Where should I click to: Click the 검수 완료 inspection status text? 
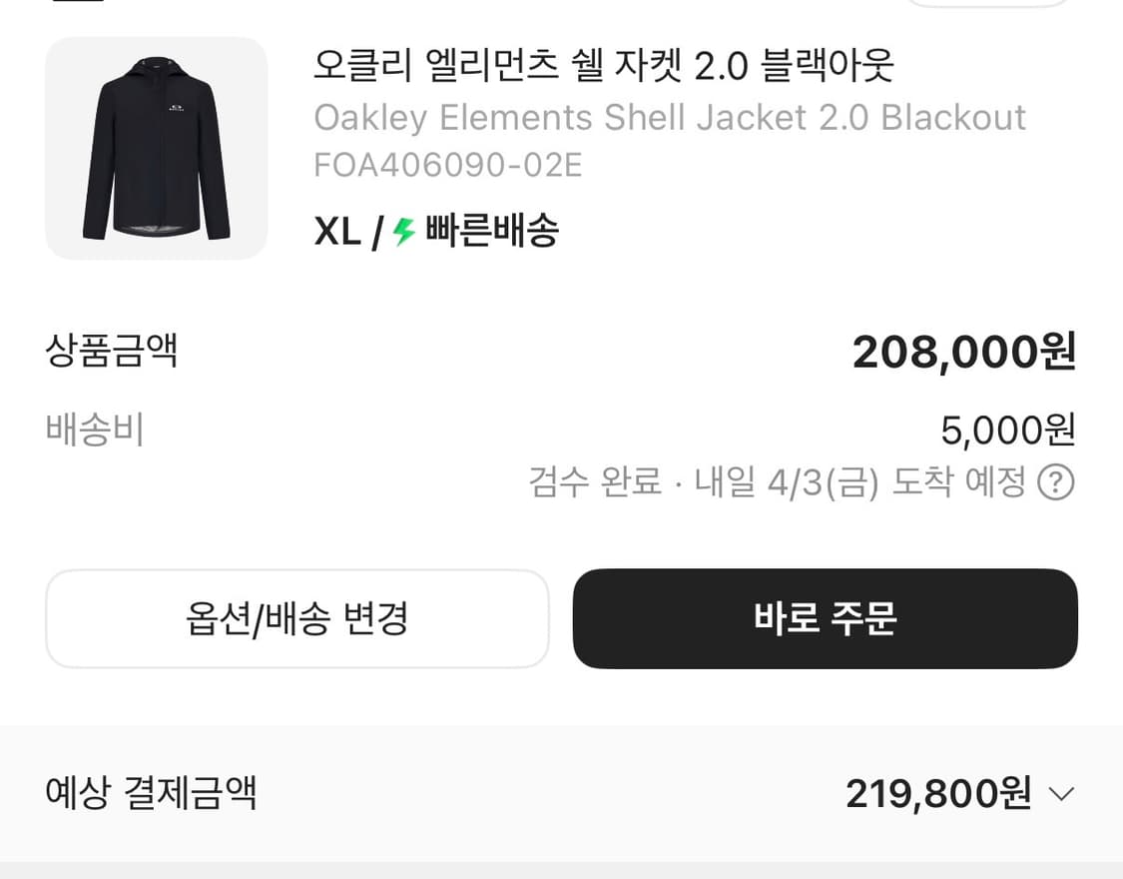pyautogui.click(x=591, y=482)
